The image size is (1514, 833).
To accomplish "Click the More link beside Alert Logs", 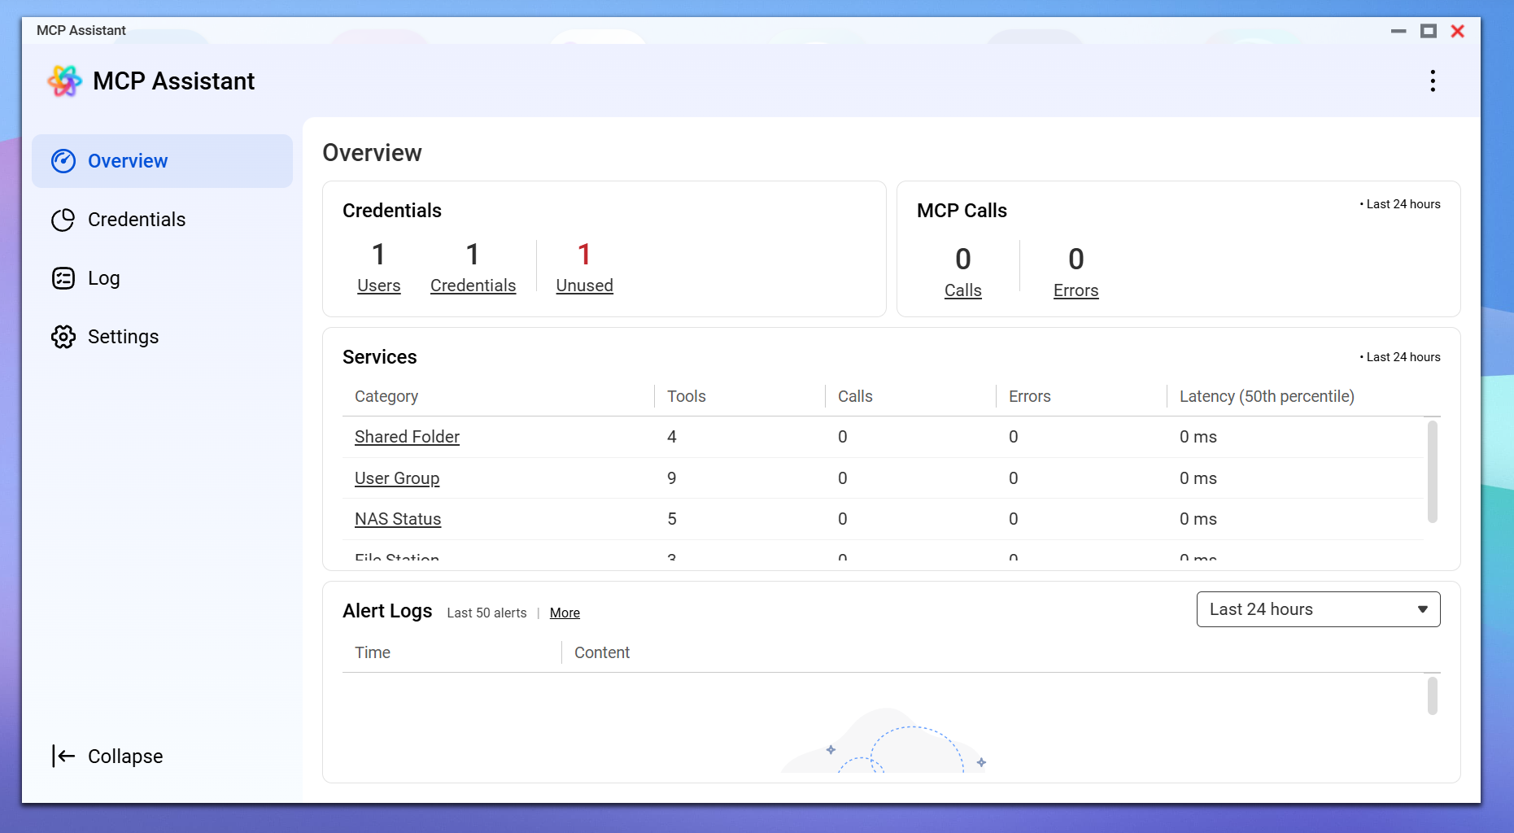I will tap(565, 613).
